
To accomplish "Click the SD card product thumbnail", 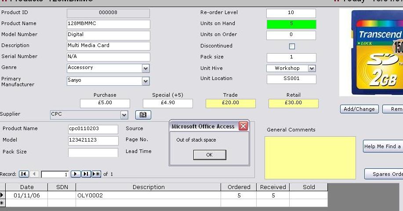I will click(371, 52).
